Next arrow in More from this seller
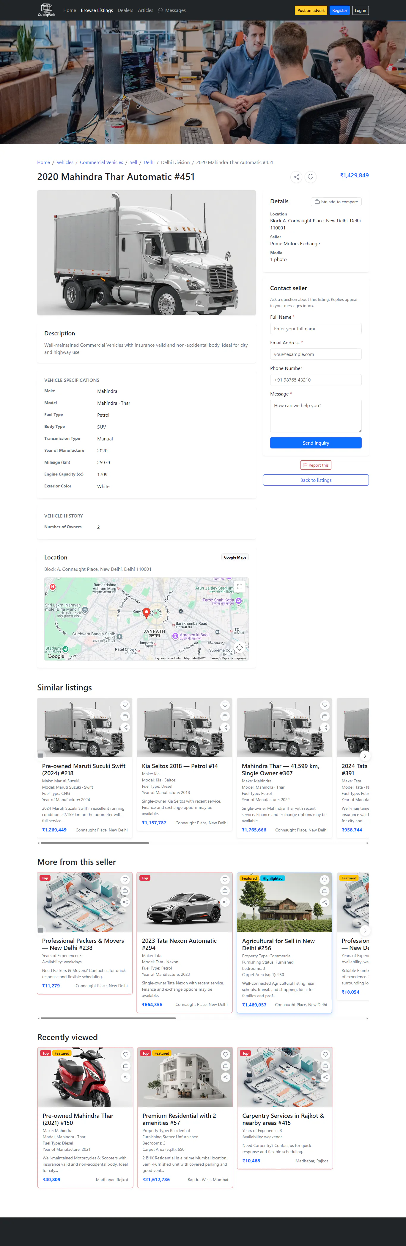This screenshot has width=406, height=1246. click(x=365, y=931)
